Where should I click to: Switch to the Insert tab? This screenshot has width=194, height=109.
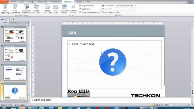pyautogui.click(x=22, y=2)
